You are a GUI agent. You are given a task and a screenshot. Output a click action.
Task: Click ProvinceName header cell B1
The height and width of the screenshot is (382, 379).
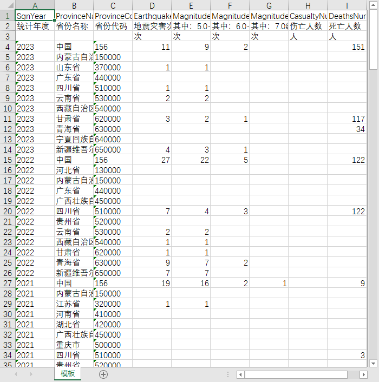pos(74,16)
